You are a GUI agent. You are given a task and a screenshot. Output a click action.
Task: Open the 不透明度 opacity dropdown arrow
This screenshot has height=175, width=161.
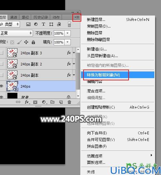67,33
